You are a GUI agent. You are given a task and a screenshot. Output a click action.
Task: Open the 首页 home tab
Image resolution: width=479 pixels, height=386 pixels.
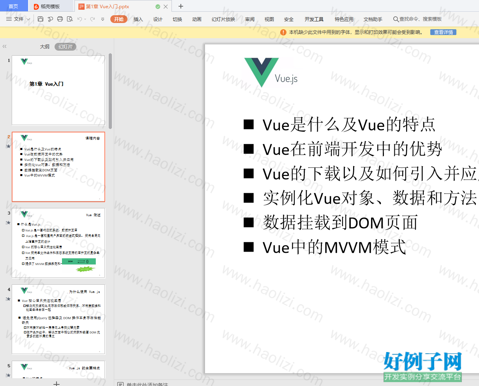pos(13,6)
